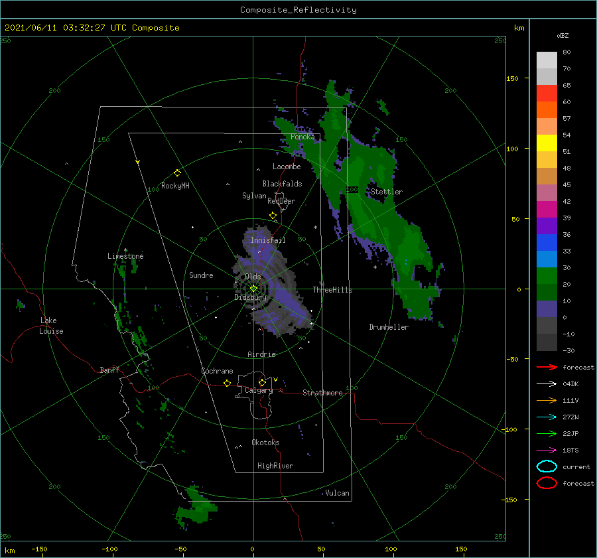The height and width of the screenshot is (558, 597).
Task: Click the Vulcan label
Action: coord(337,493)
